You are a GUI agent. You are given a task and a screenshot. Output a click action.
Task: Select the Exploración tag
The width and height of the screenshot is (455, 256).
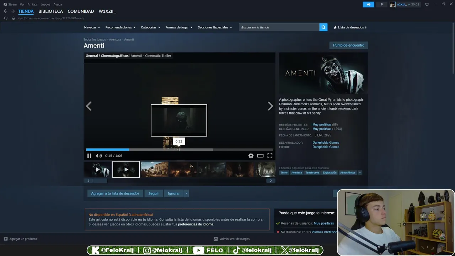330,173
